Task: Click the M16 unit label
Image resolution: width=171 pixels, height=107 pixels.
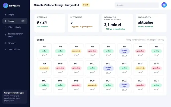Action: coord(156,64)
